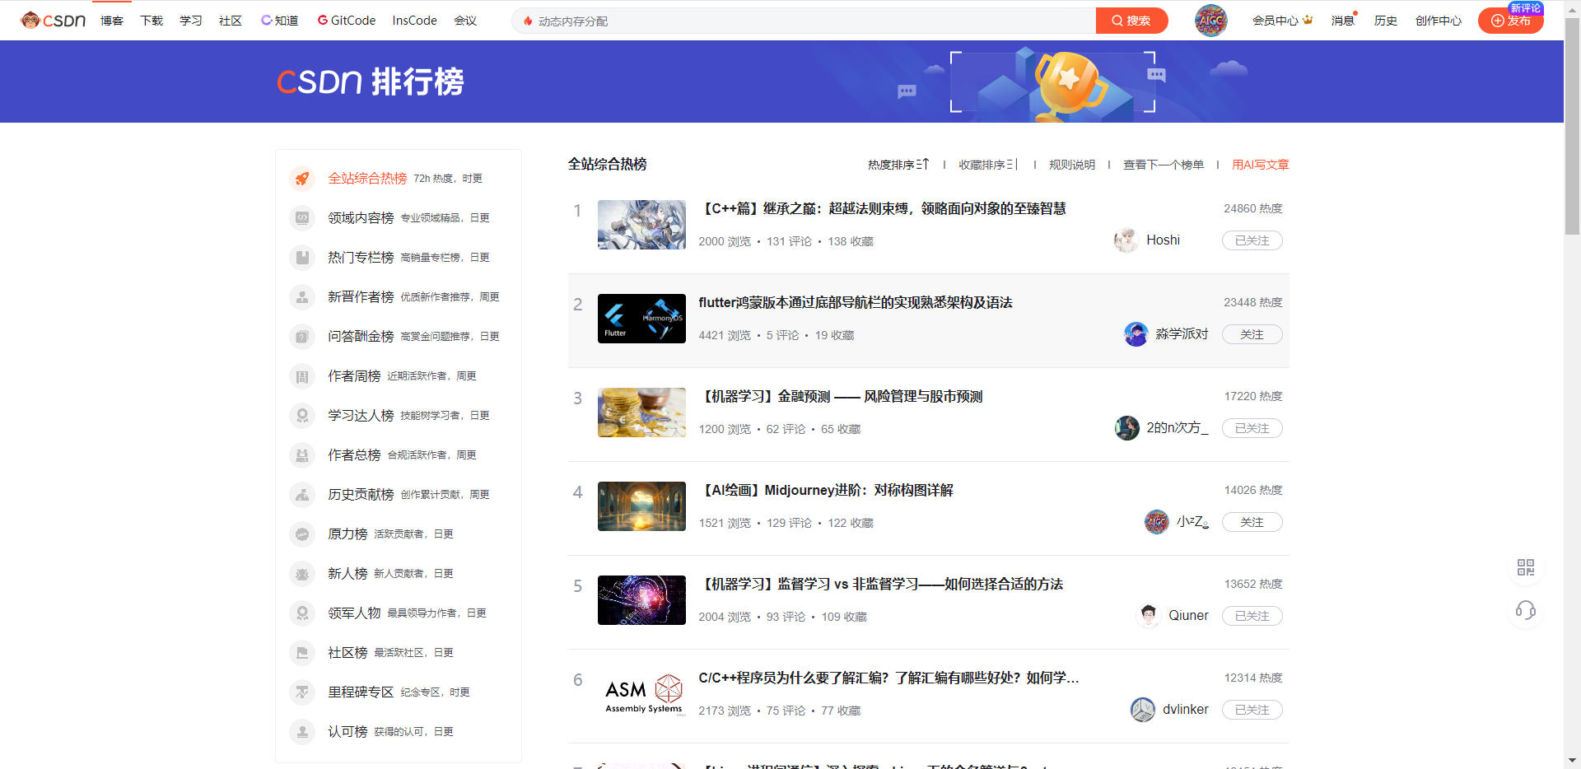
Task: Open Flutter HarmonyOS article thumbnail
Action: [x=641, y=319]
